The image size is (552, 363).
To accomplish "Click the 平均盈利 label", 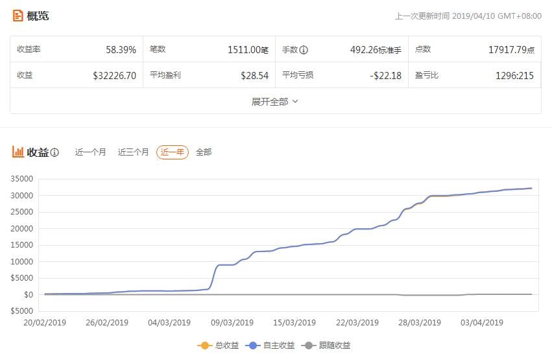I will click(x=165, y=75).
